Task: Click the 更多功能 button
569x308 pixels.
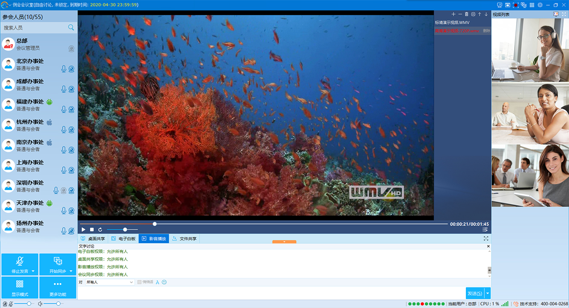Action: point(57,288)
